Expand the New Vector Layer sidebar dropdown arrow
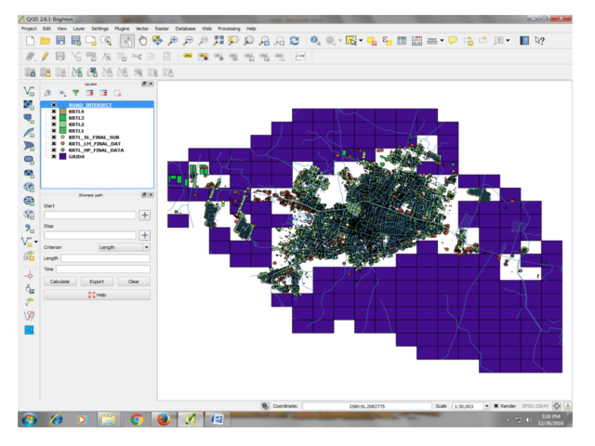This screenshot has height=446, width=595. 36,242
